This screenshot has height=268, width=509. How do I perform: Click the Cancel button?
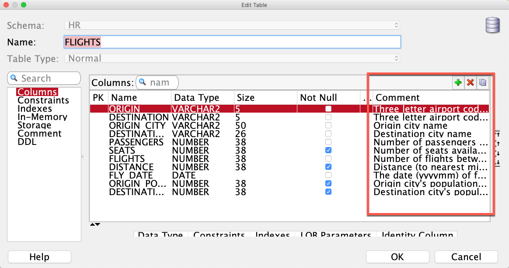point(466,257)
